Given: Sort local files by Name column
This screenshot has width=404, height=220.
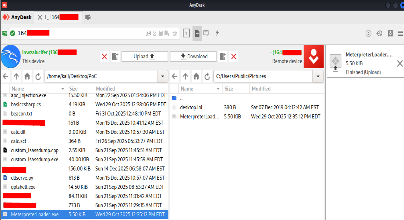Looking at the screenshot, I should pos(38,89).
